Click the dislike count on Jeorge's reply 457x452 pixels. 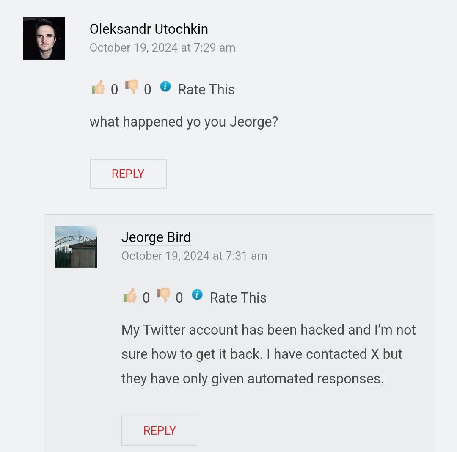coord(179,298)
